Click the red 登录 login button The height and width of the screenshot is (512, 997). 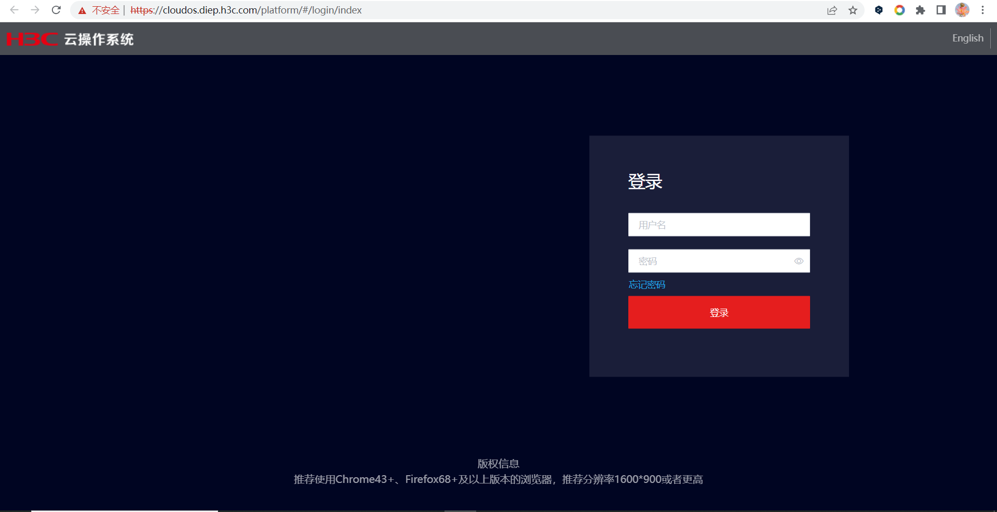pyautogui.click(x=719, y=312)
